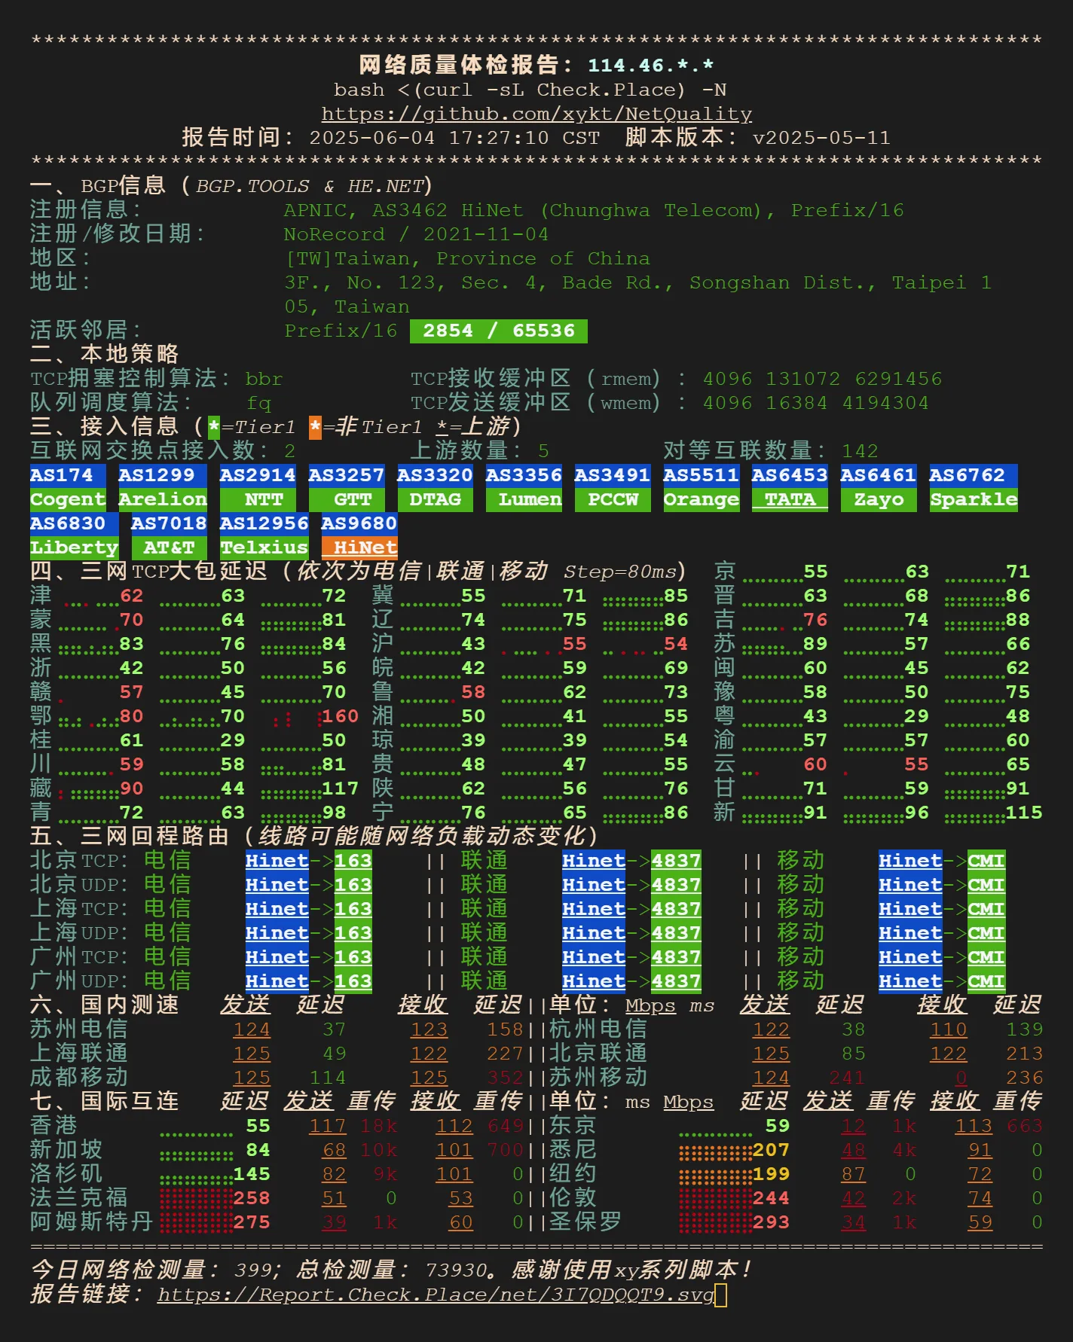Click 悉尼 latency value 207
The width and height of the screenshot is (1073, 1342).
pyautogui.click(x=771, y=1150)
